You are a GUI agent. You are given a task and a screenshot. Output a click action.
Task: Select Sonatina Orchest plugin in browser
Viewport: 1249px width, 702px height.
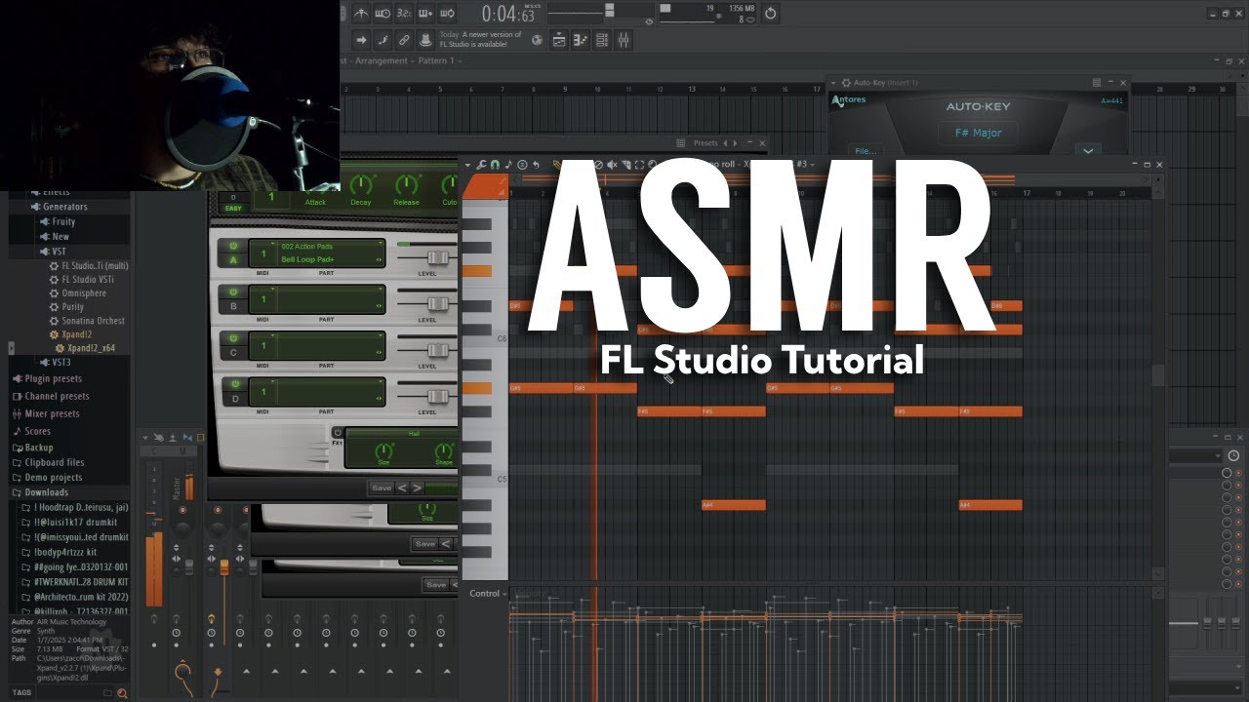coord(93,321)
